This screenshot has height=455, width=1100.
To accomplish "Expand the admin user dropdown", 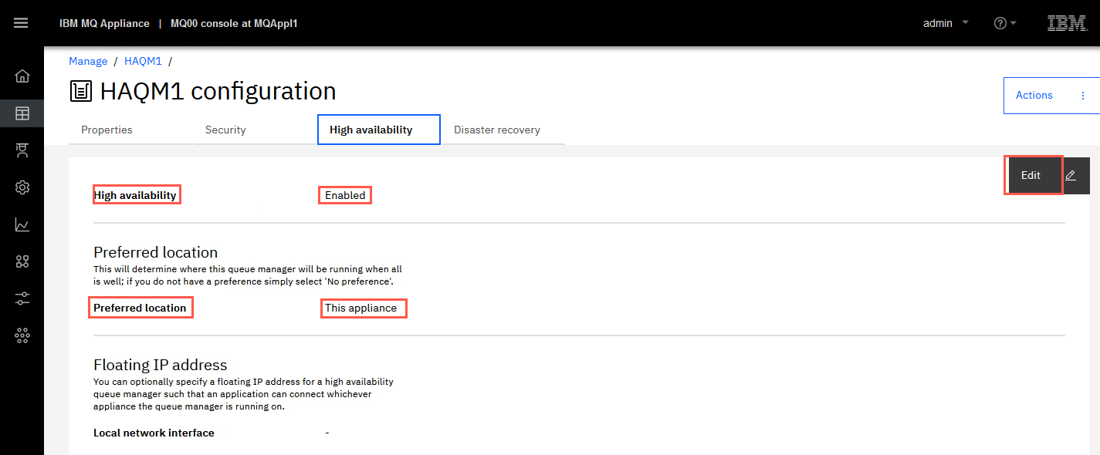I will pyautogui.click(x=965, y=23).
